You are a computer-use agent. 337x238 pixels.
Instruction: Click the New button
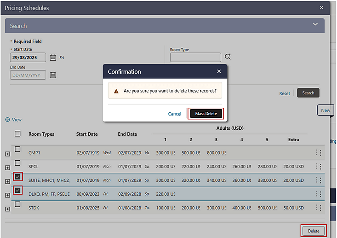click(326, 110)
